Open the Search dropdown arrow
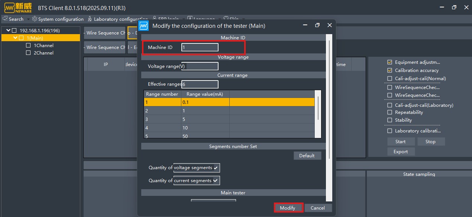This screenshot has width=472, height=217. (28, 19)
